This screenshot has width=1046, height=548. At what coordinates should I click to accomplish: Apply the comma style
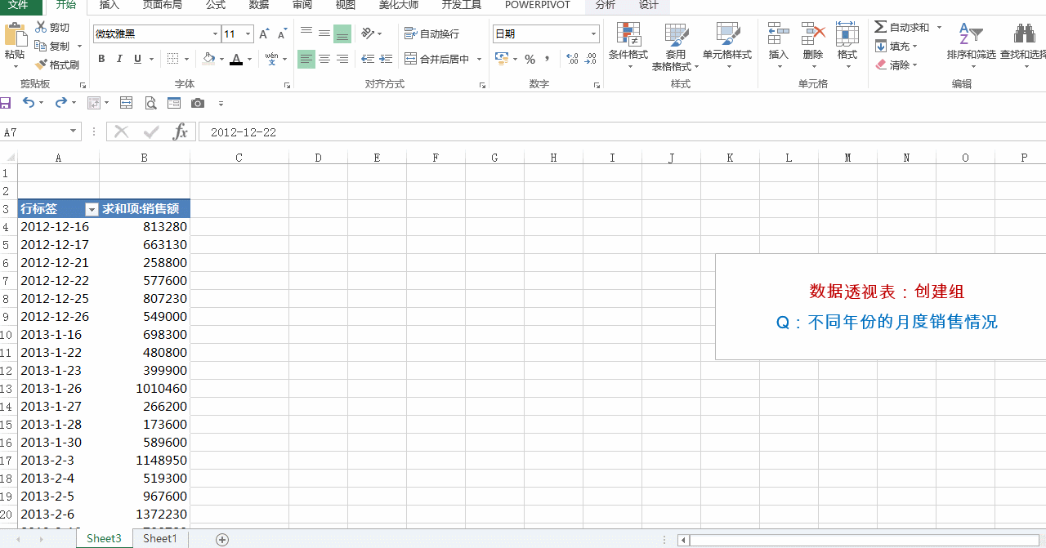click(x=547, y=59)
